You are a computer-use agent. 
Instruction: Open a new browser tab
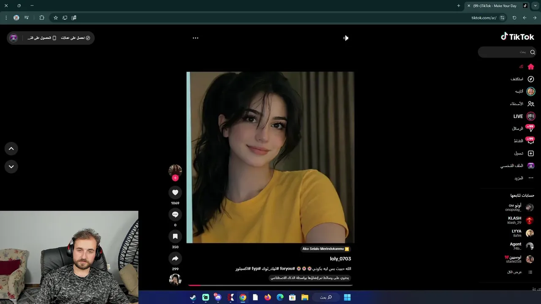coord(459,6)
